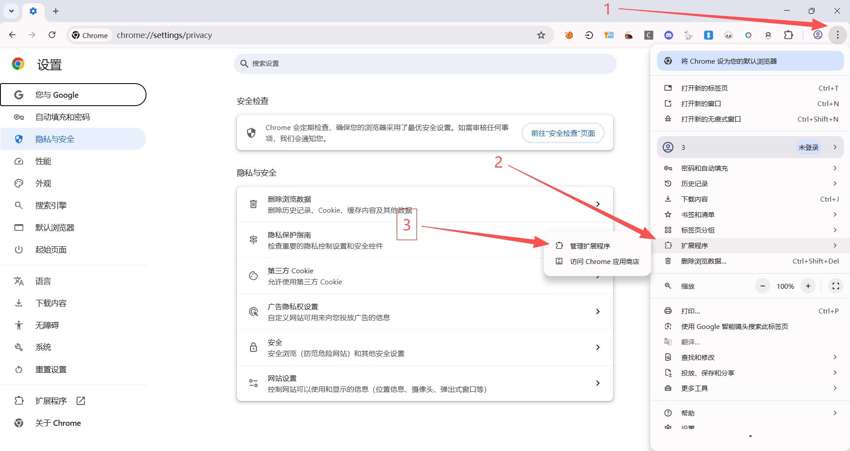
Task: Open You and Google settings section
Action: [x=73, y=95]
